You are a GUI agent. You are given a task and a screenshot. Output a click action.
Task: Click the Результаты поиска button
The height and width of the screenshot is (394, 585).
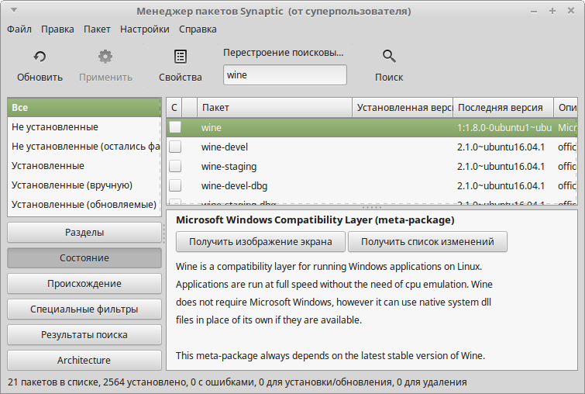point(84,334)
